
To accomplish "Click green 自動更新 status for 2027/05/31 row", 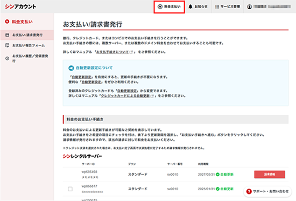I will coord(224,175).
